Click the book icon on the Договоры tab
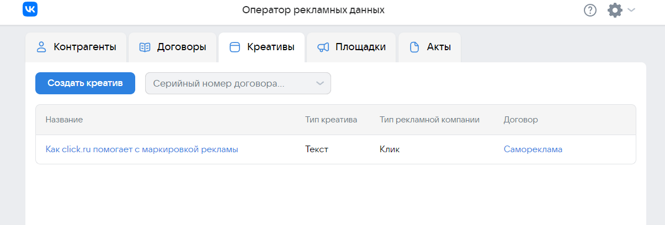Screen dimensions: 665x225 click(145, 47)
